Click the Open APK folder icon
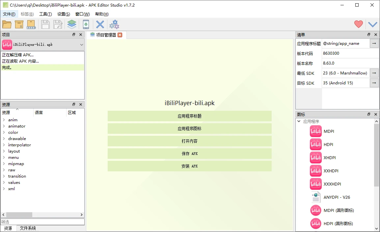This screenshot has width=380, height=232. (x=7, y=24)
